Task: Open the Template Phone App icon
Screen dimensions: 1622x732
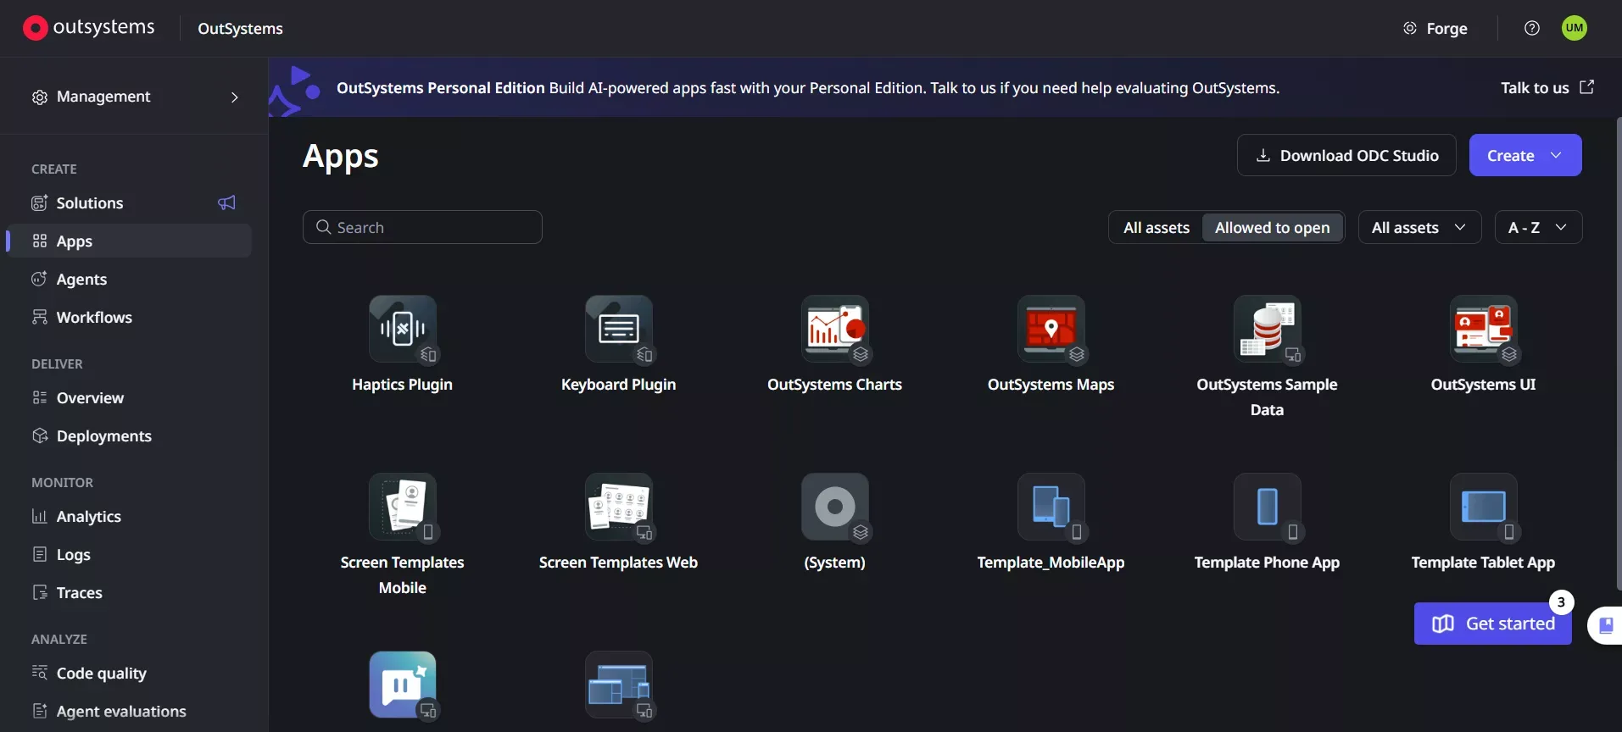Action: coord(1268,507)
